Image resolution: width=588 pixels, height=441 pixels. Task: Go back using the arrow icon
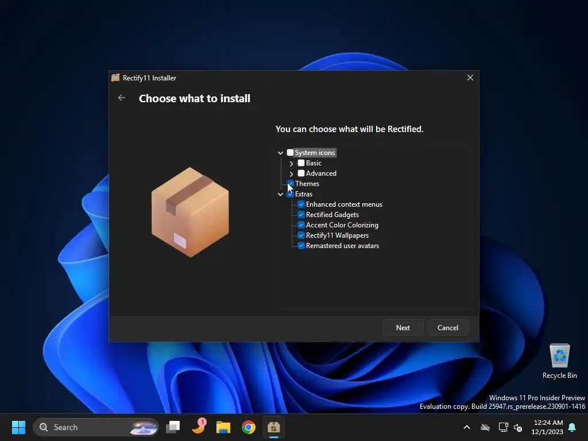122,98
